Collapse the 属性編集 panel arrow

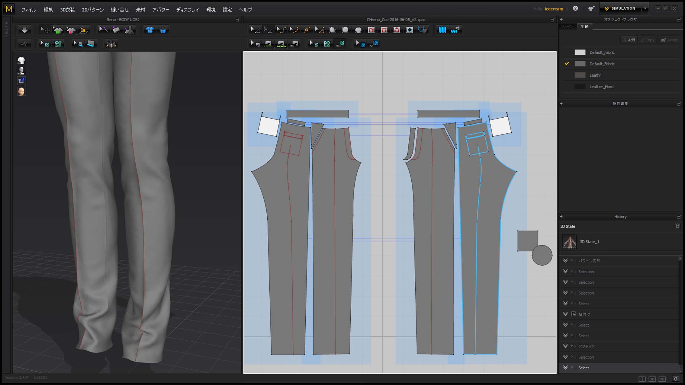tap(561, 103)
